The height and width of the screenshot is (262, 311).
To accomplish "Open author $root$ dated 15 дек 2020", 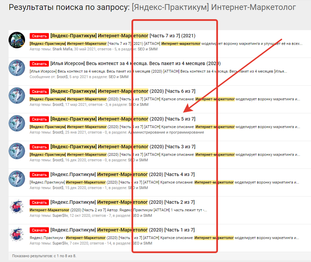I will 58,188.
